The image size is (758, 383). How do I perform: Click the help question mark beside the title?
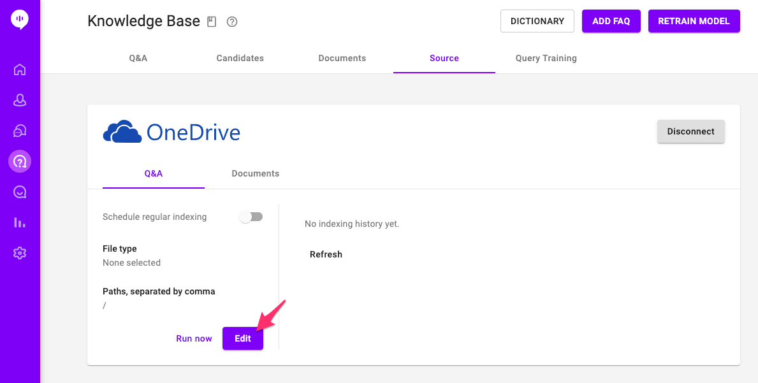pos(232,22)
